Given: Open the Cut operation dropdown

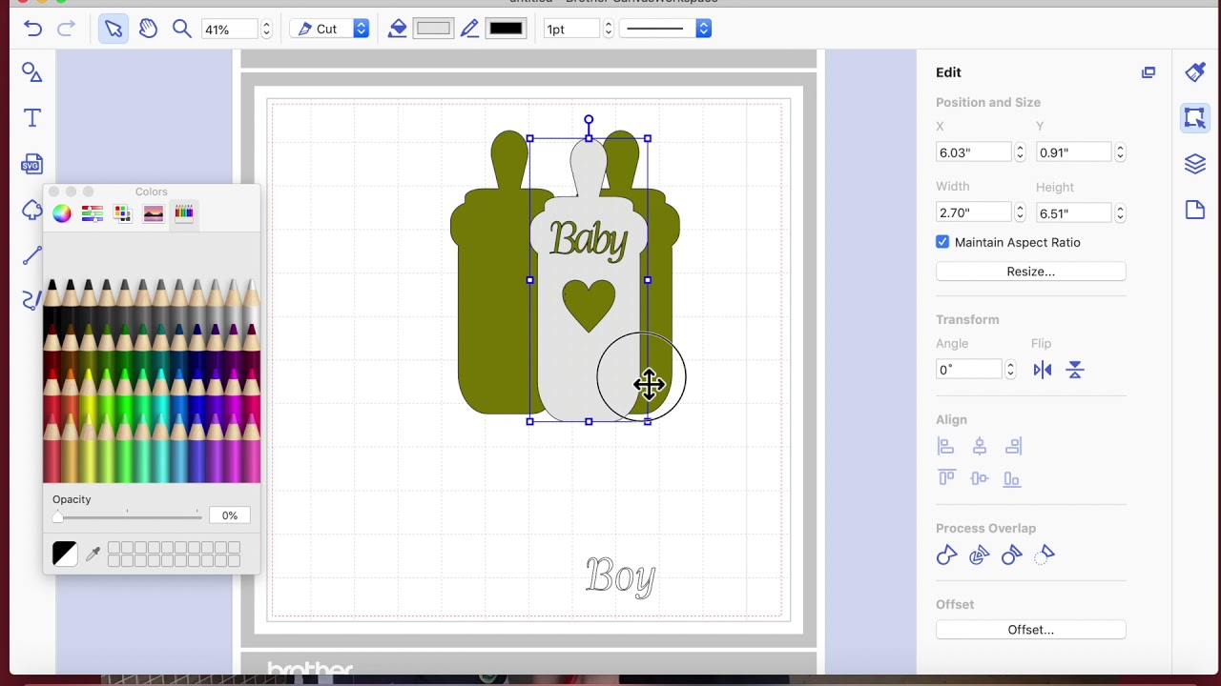Looking at the screenshot, I should [330, 29].
